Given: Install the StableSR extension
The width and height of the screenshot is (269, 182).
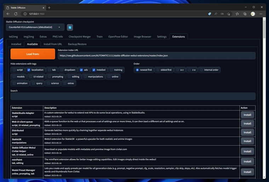Looking at the screenshot, I should [247, 141].
